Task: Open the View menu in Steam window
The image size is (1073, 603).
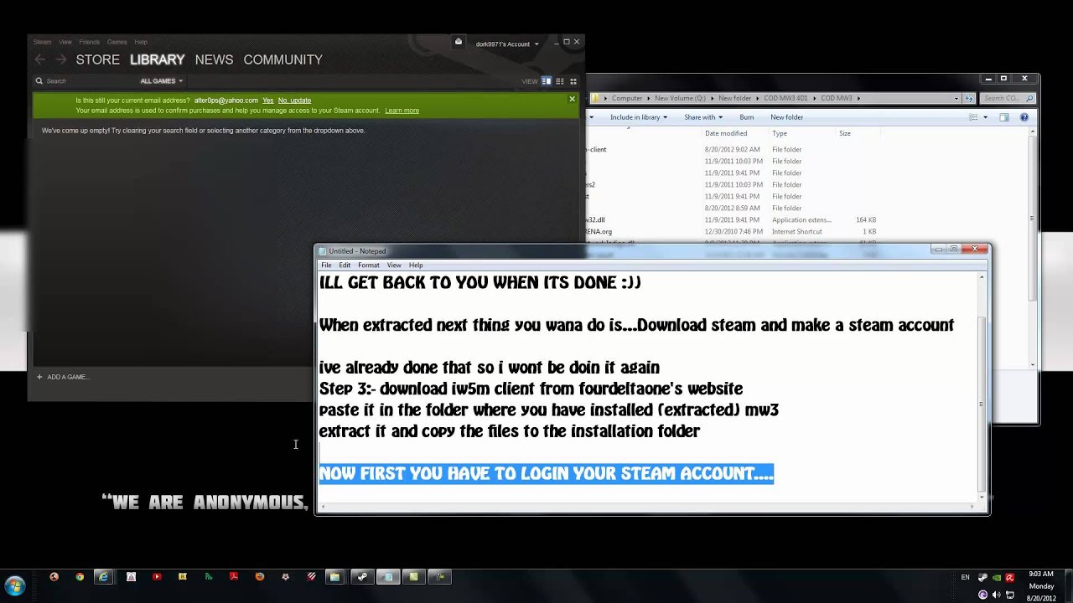Action: pyautogui.click(x=65, y=42)
